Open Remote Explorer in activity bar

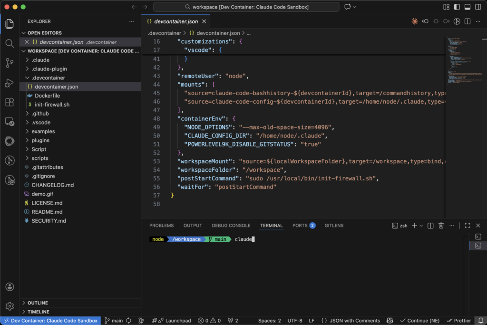(x=10, y=122)
